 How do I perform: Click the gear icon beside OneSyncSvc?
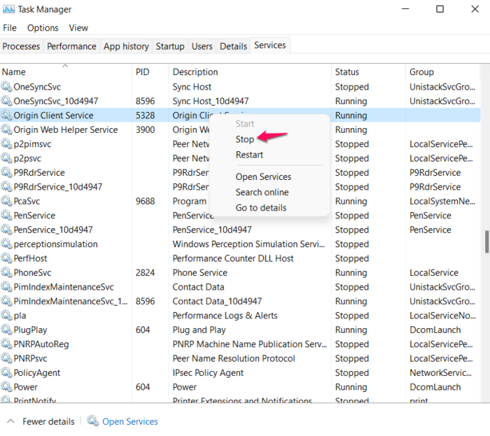[7, 87]
